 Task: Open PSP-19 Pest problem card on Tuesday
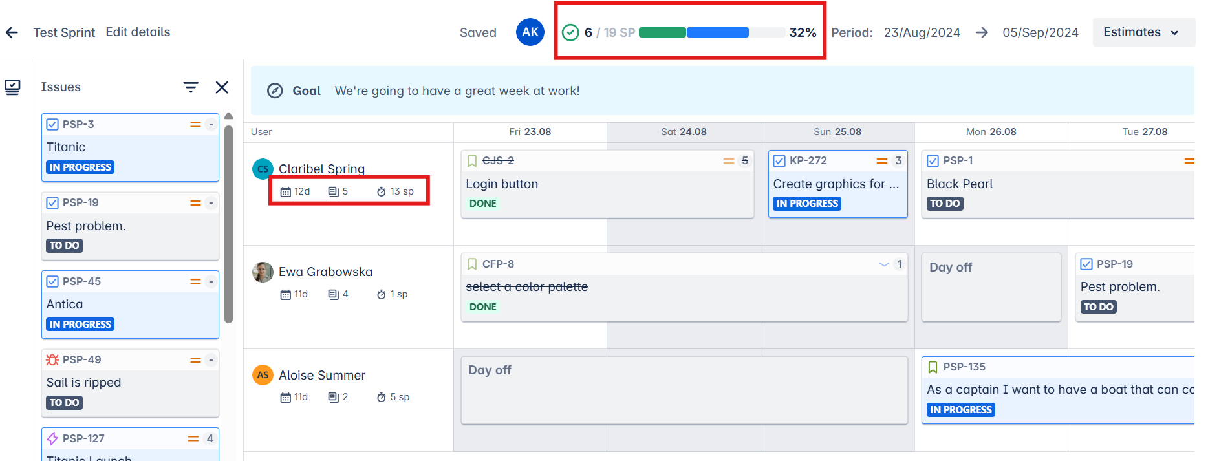point(1135,287)
